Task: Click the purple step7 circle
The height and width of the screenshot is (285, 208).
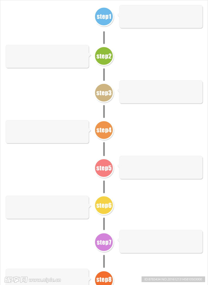Action: 104,242
